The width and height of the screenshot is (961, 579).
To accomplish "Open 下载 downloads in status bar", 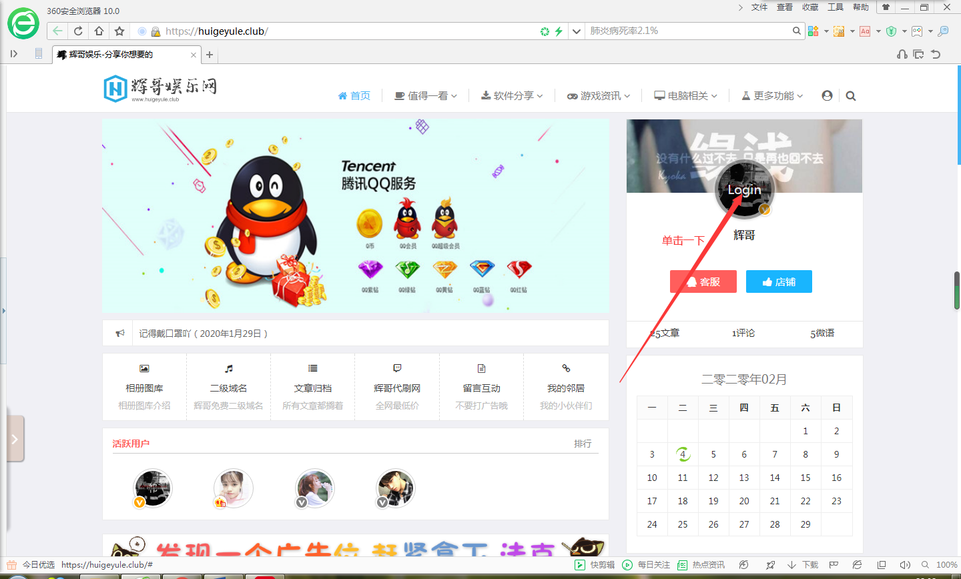I will pos(803,565).
